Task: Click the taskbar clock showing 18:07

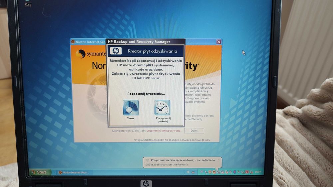Action: tap(258, 172)
